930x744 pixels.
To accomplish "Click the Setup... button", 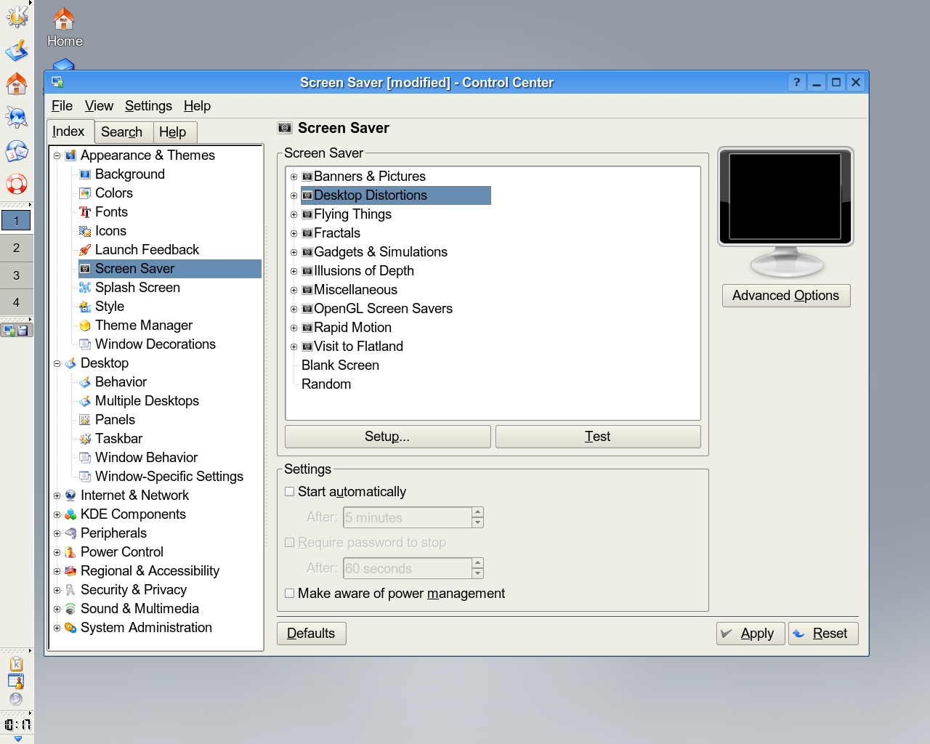I will tap(387, 437).
